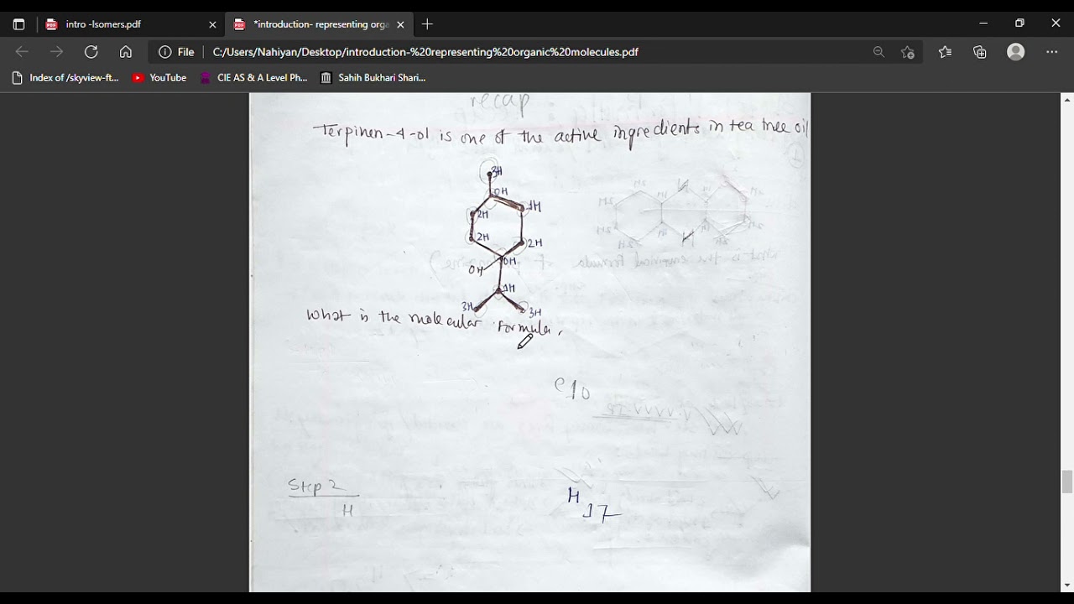
Task: Click the scrollbar down arrow
Action: tap(1067, 586)
